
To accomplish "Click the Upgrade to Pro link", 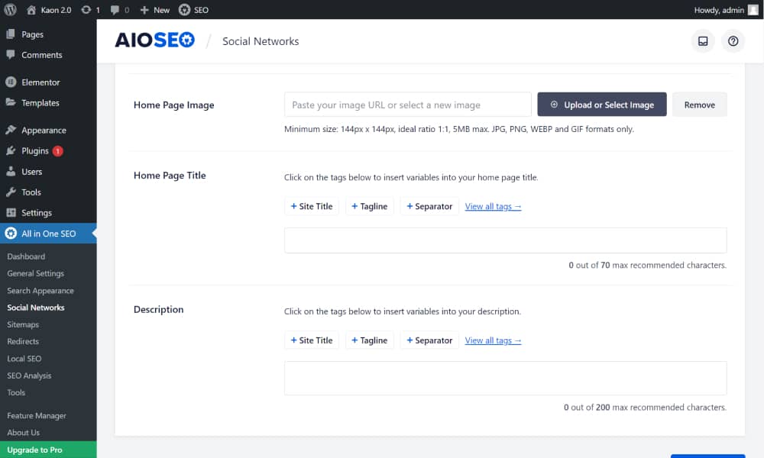I will click(34, 450).
